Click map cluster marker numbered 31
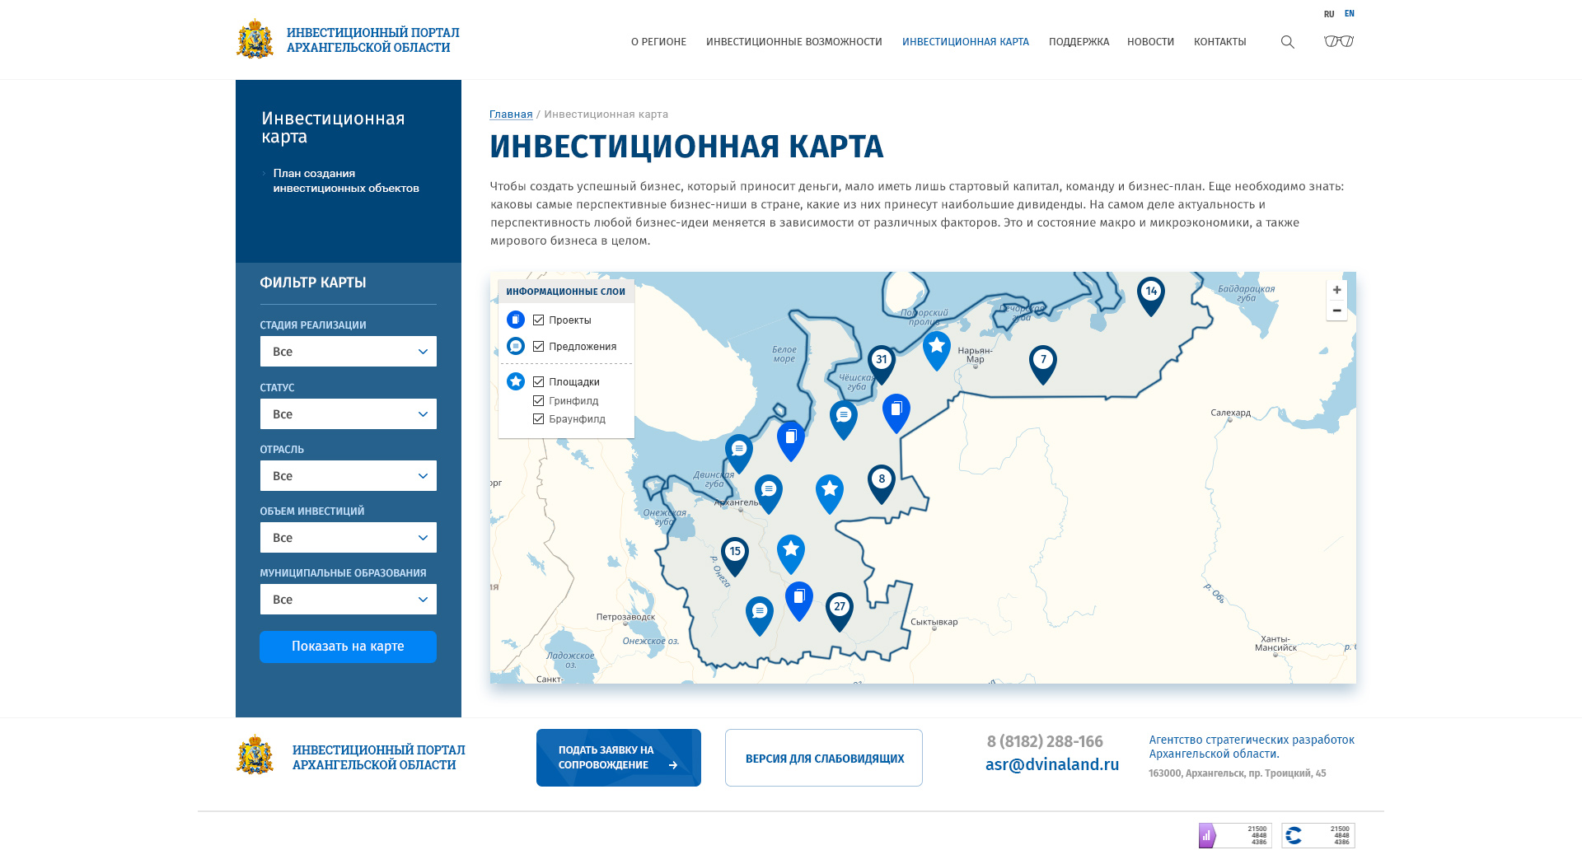This screenshot has width=1582, height=864. (881, 362)
